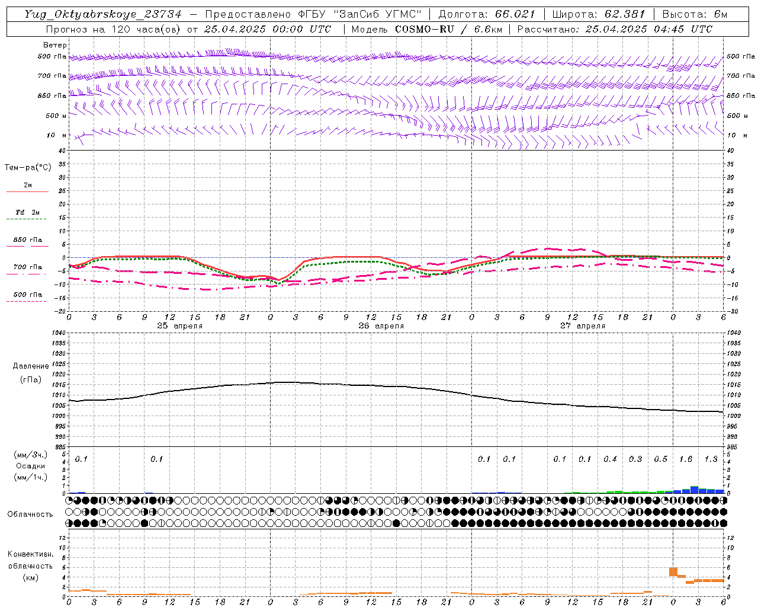Viewport: 758px width, 607px height.
Task: Click the (гПа) unit label under Давление
Action: click(31, 380)
